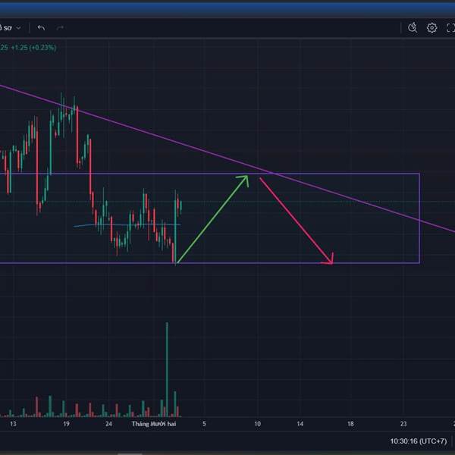Click the '19' date label

66,424
